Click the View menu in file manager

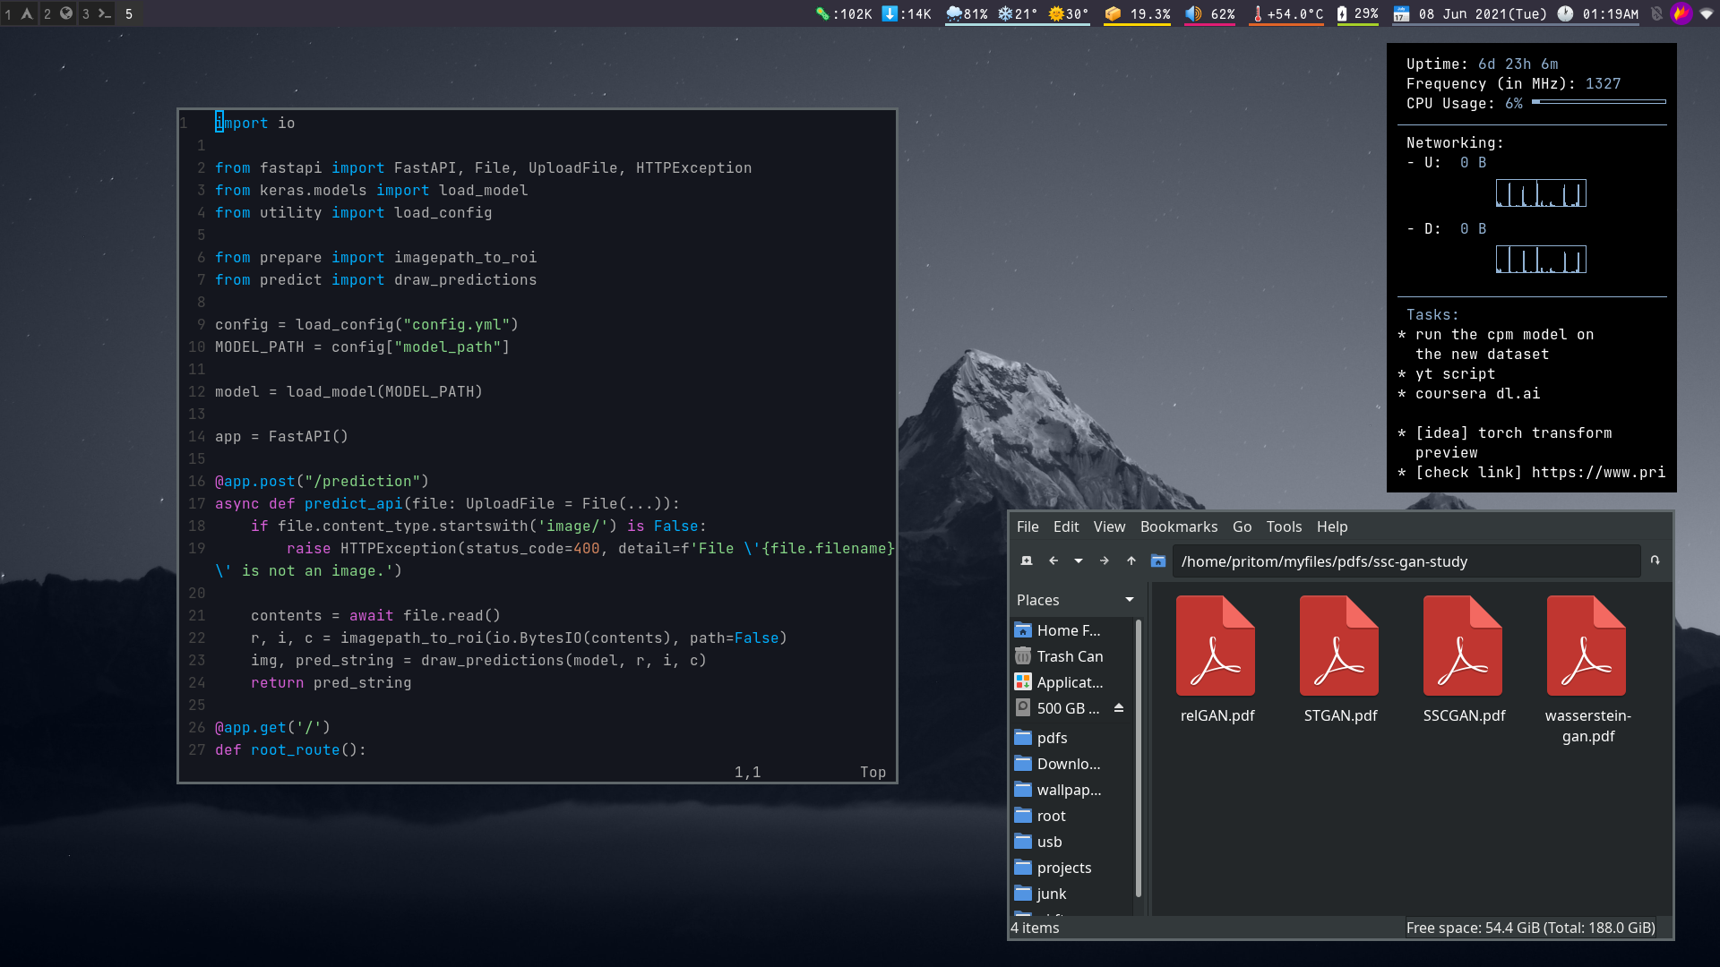[x=1107, y=526]
